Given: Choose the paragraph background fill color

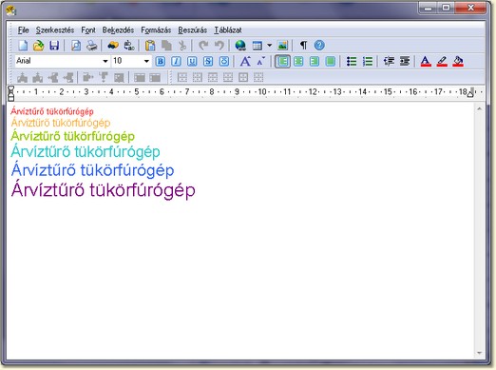Looking at the screenshot, I should pos(458,61).
